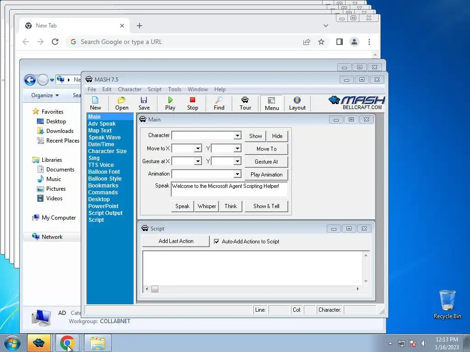Open a script with the Open toolbar icon
Viewport: 470px width, 352px height.
[x=122, y=104]
